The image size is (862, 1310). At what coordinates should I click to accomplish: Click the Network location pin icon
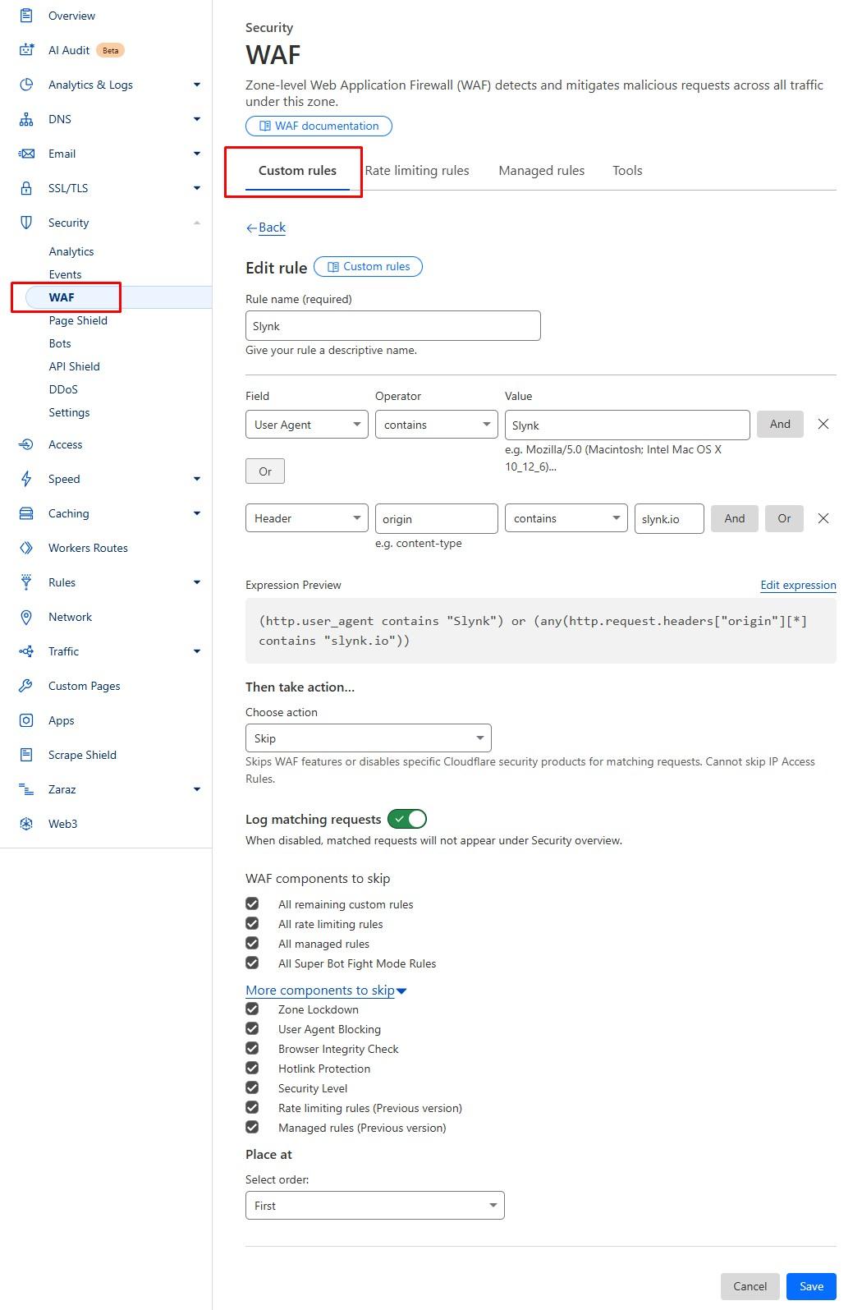pos(26,617)
